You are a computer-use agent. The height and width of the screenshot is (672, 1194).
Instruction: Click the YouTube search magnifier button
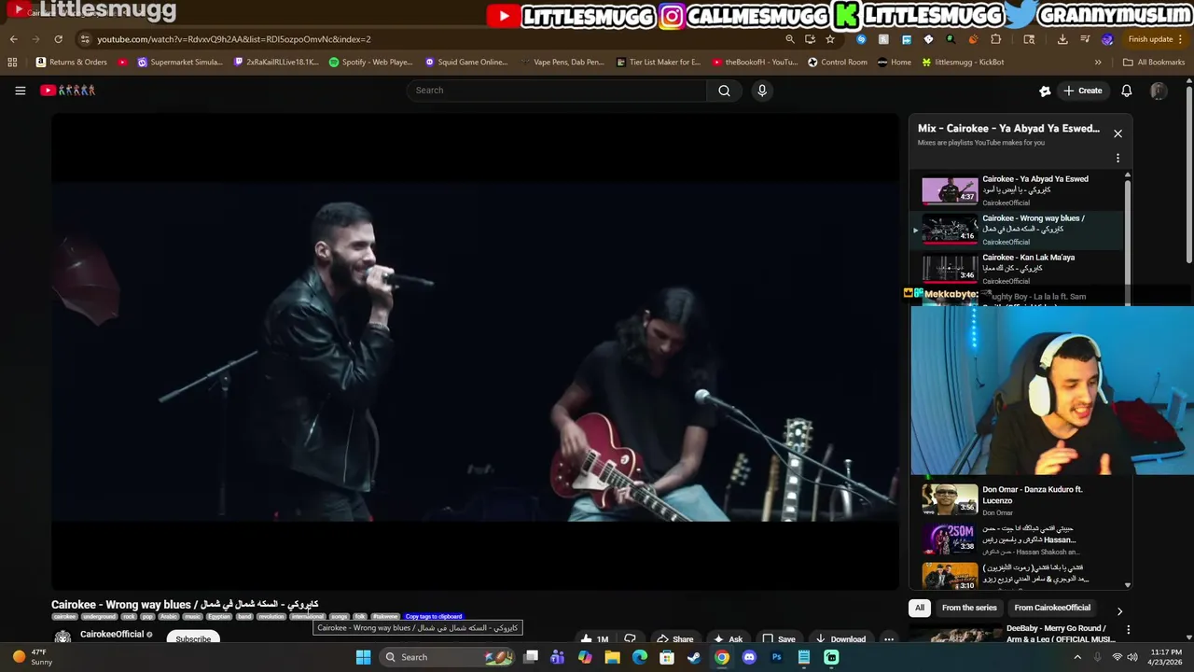pyautogui.click(x=724, y=91)
